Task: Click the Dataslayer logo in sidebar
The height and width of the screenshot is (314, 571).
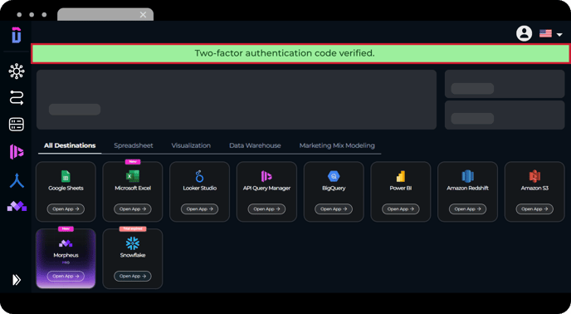Action: point(17,36)
